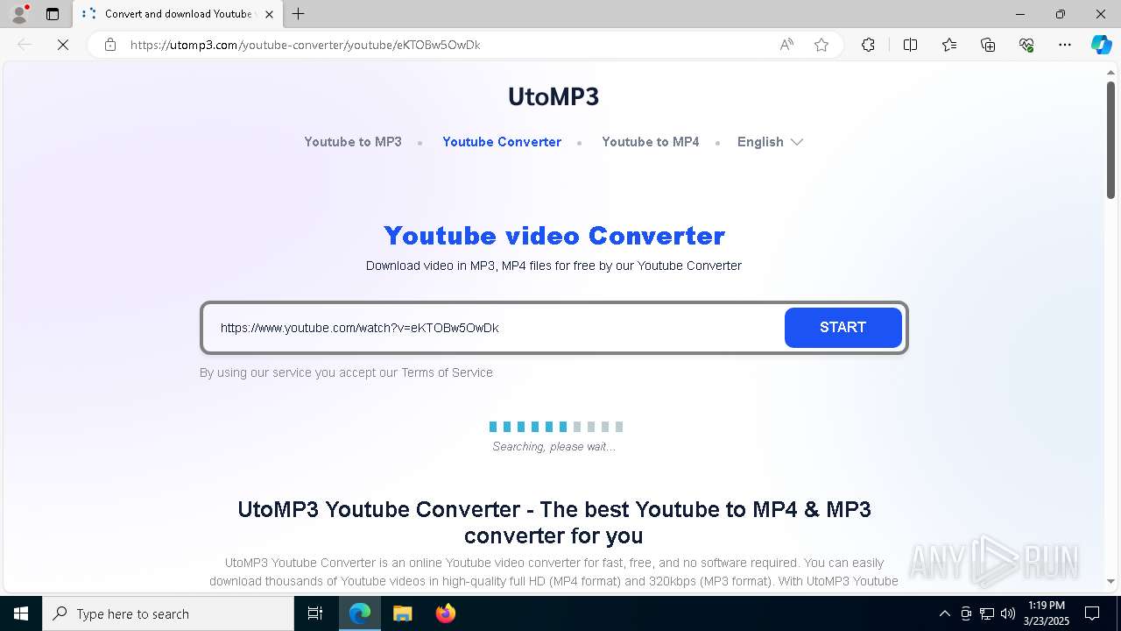Select the Youtube Converter menu item
This screenshot has width=1121, height=631.
(502, 142)
